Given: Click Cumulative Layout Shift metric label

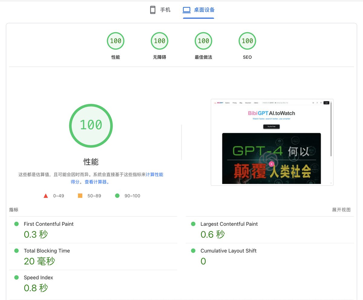Looking at the screenshot, I should (228, 251).
